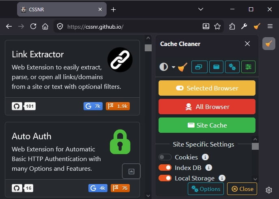Click the green sliders settings icon button
The image size is (279, 199).
pyautogui.click(x=248, y=67)
